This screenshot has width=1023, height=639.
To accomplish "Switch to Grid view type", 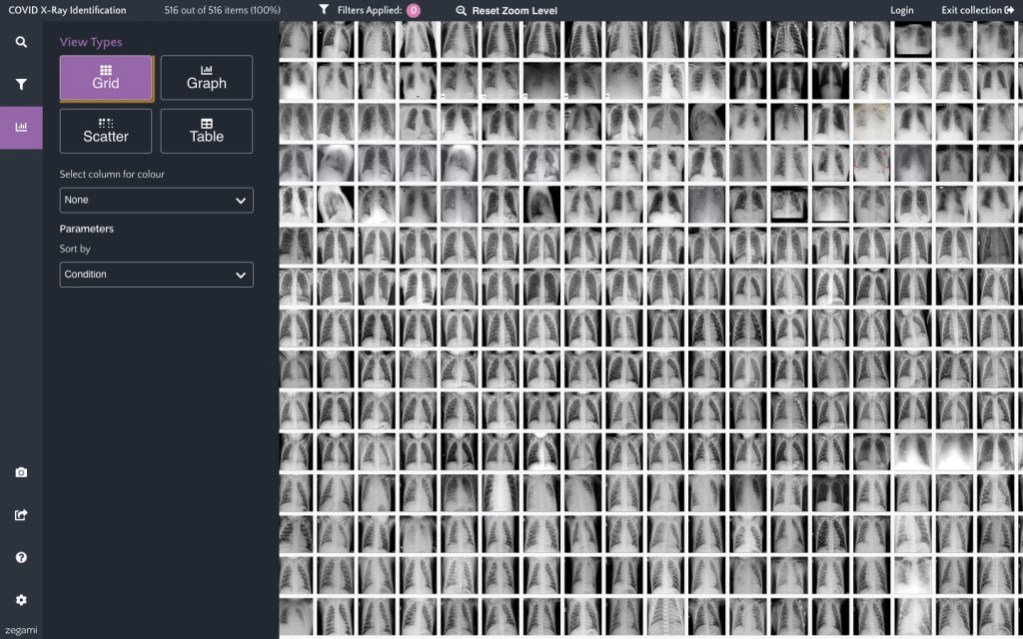I will click(x=106, y=78).
